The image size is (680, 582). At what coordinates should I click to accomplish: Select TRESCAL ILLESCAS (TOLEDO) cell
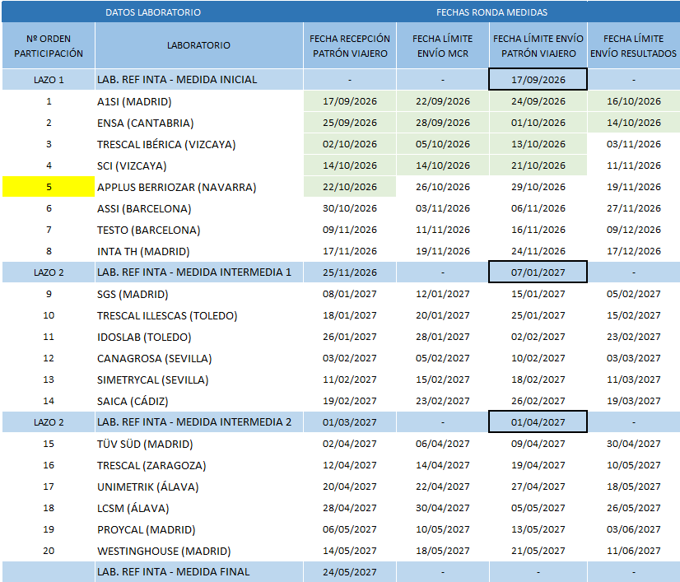pos(198,315)
